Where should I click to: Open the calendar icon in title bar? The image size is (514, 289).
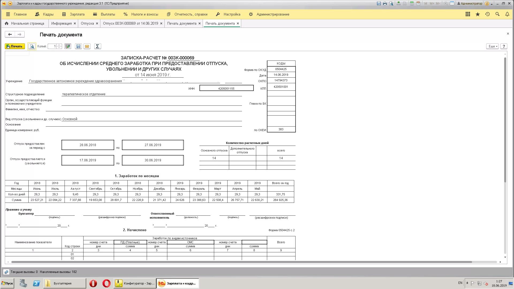tap(418, 3)
